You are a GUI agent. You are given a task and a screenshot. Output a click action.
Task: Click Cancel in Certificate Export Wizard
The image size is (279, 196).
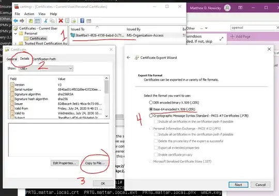tap(260, 185)
